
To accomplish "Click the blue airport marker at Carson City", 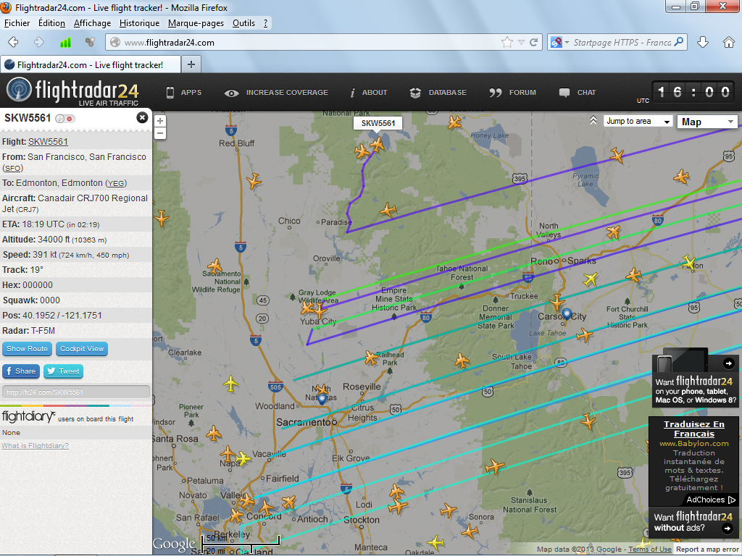I will [x=567, y=314].
